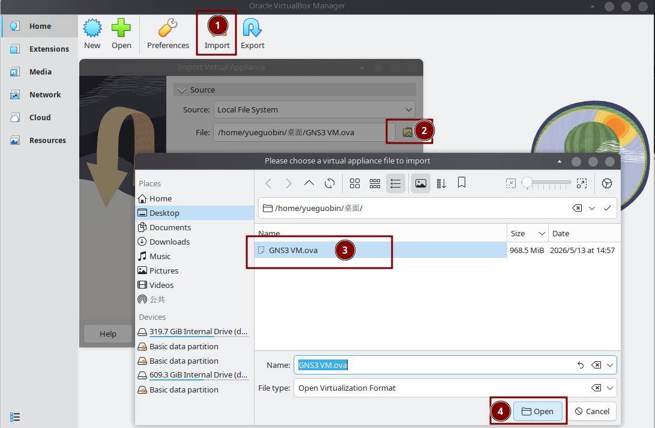Switch to detailed list view
Viewport: 655px width, 428px height.
click(395, 183)
